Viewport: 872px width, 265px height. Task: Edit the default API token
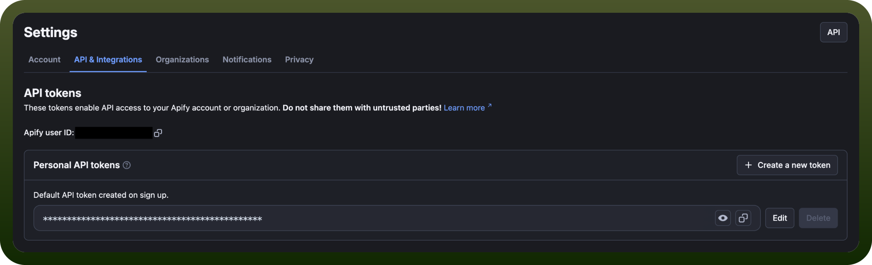point(780,218)
